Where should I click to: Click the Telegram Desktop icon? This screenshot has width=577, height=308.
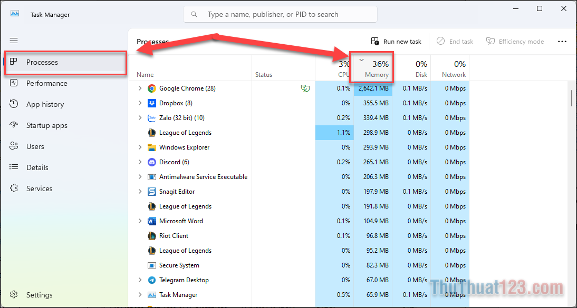coord(151,280)
